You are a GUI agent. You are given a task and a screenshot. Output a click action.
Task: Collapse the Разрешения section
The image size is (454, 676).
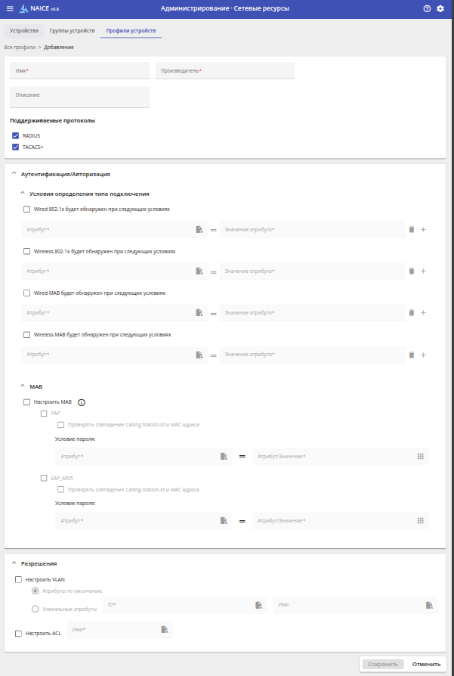13,563
